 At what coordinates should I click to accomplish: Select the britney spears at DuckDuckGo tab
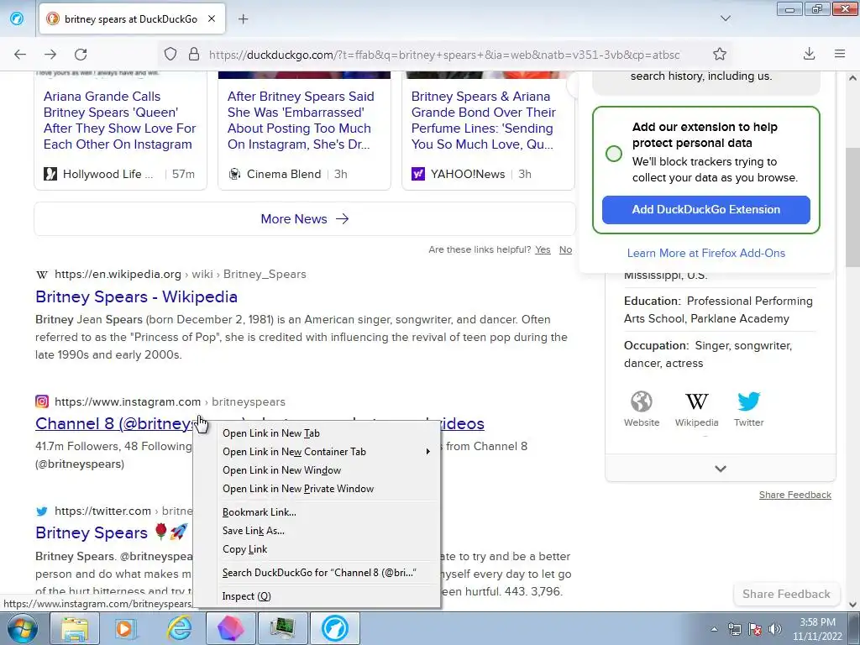coord(132,19)
